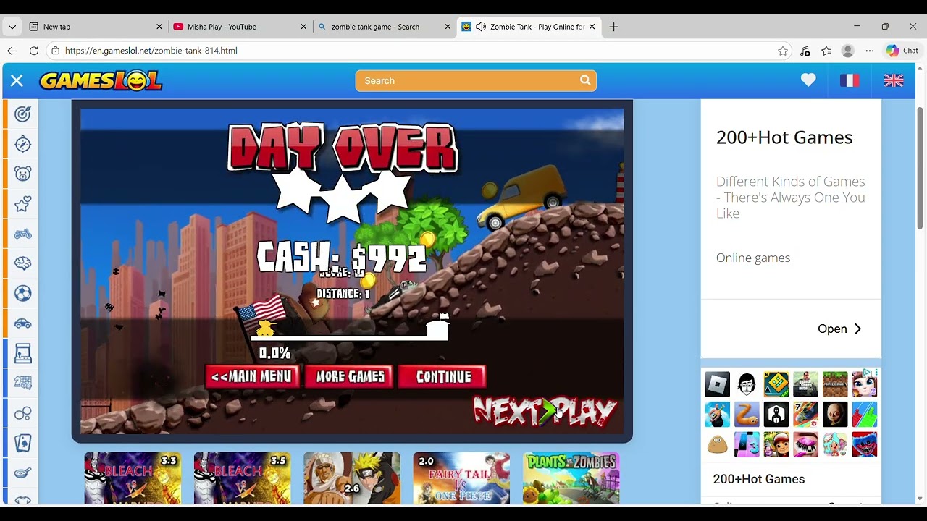Viewport: 927px width, 521px height.
Task: Open the orange snake game icon
Action: tap(747, 415)
